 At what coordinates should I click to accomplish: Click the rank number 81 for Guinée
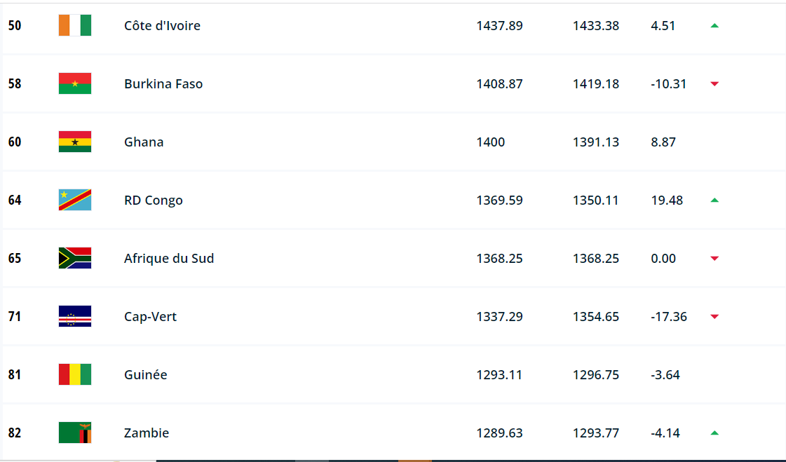click(15, 374)
